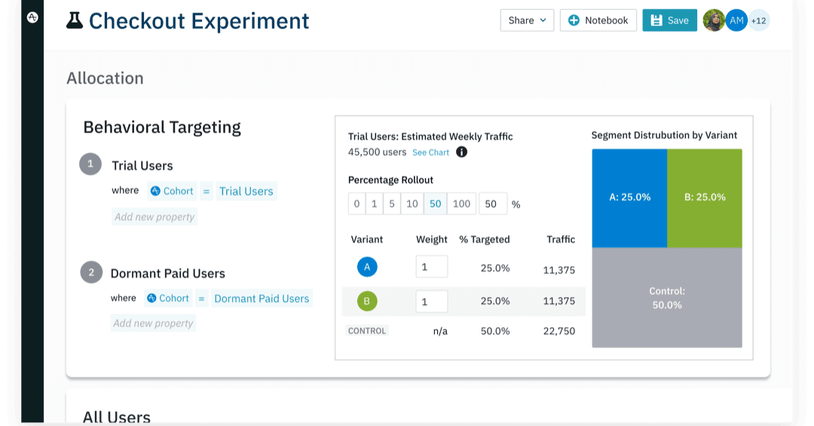Click the Save button
Image resolution: width=814 pixels, height=426 pixels.
pos(669,20)
